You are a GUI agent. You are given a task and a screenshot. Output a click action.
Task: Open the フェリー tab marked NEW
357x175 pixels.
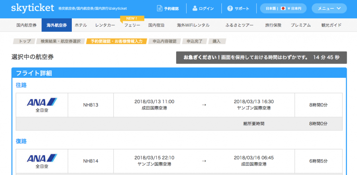tap(132, 25)
